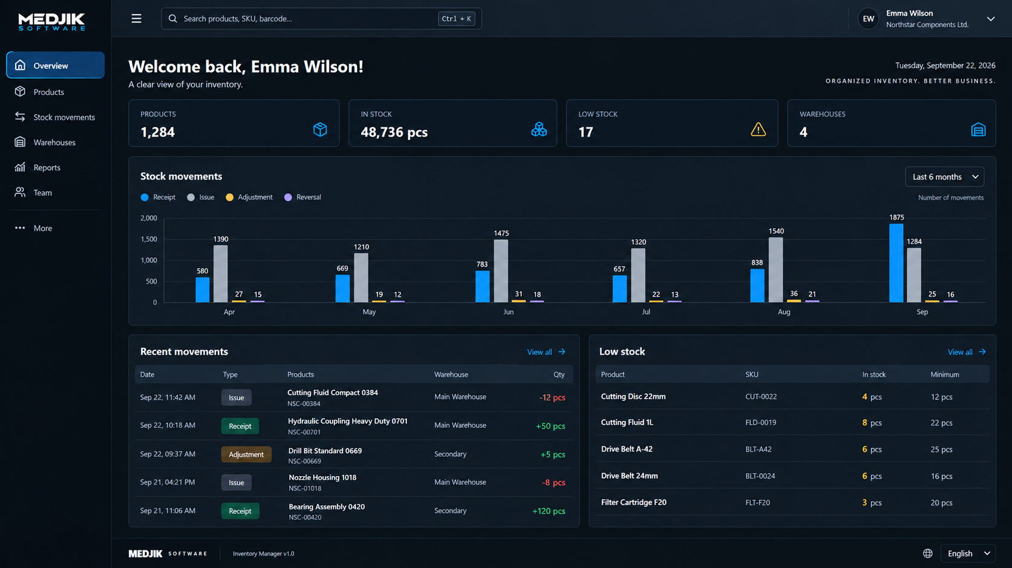Click the search magnifier icon
Screen dimensions: 1012x568
[x=173, y=19]
